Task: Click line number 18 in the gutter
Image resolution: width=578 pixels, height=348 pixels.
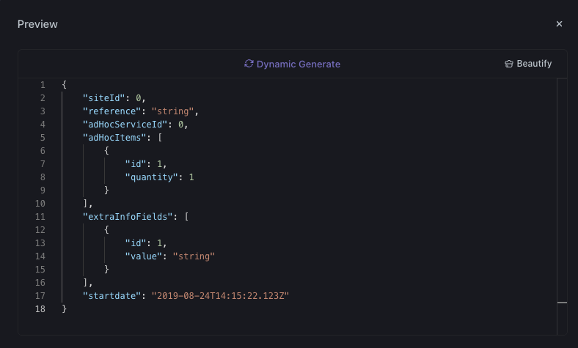Action: [40, 309]
